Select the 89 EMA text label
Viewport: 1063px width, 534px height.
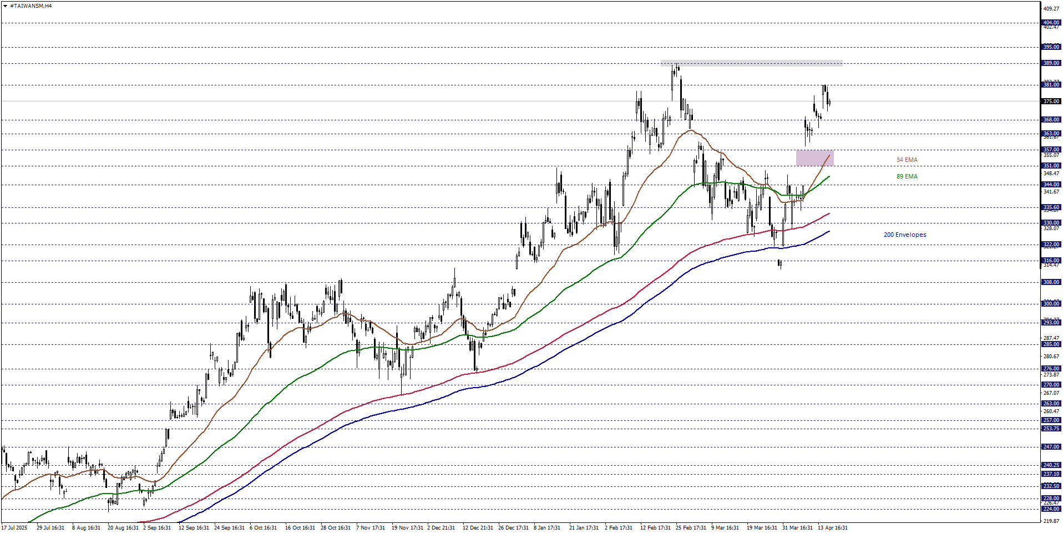click(907, 176)
